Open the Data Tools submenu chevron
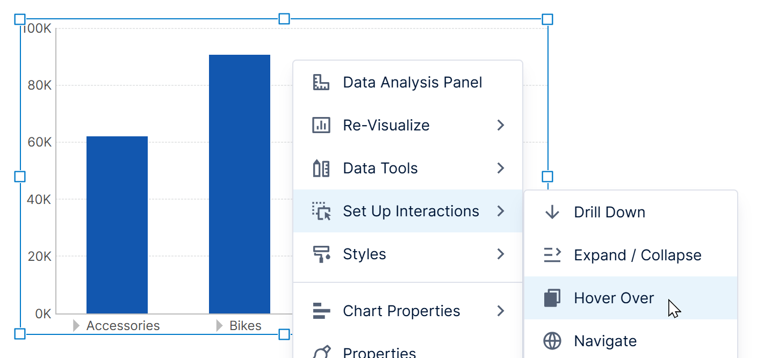 pos(501,168)
